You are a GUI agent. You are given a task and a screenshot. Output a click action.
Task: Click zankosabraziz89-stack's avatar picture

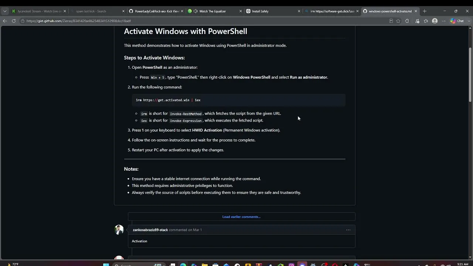(x=119, y=230)
